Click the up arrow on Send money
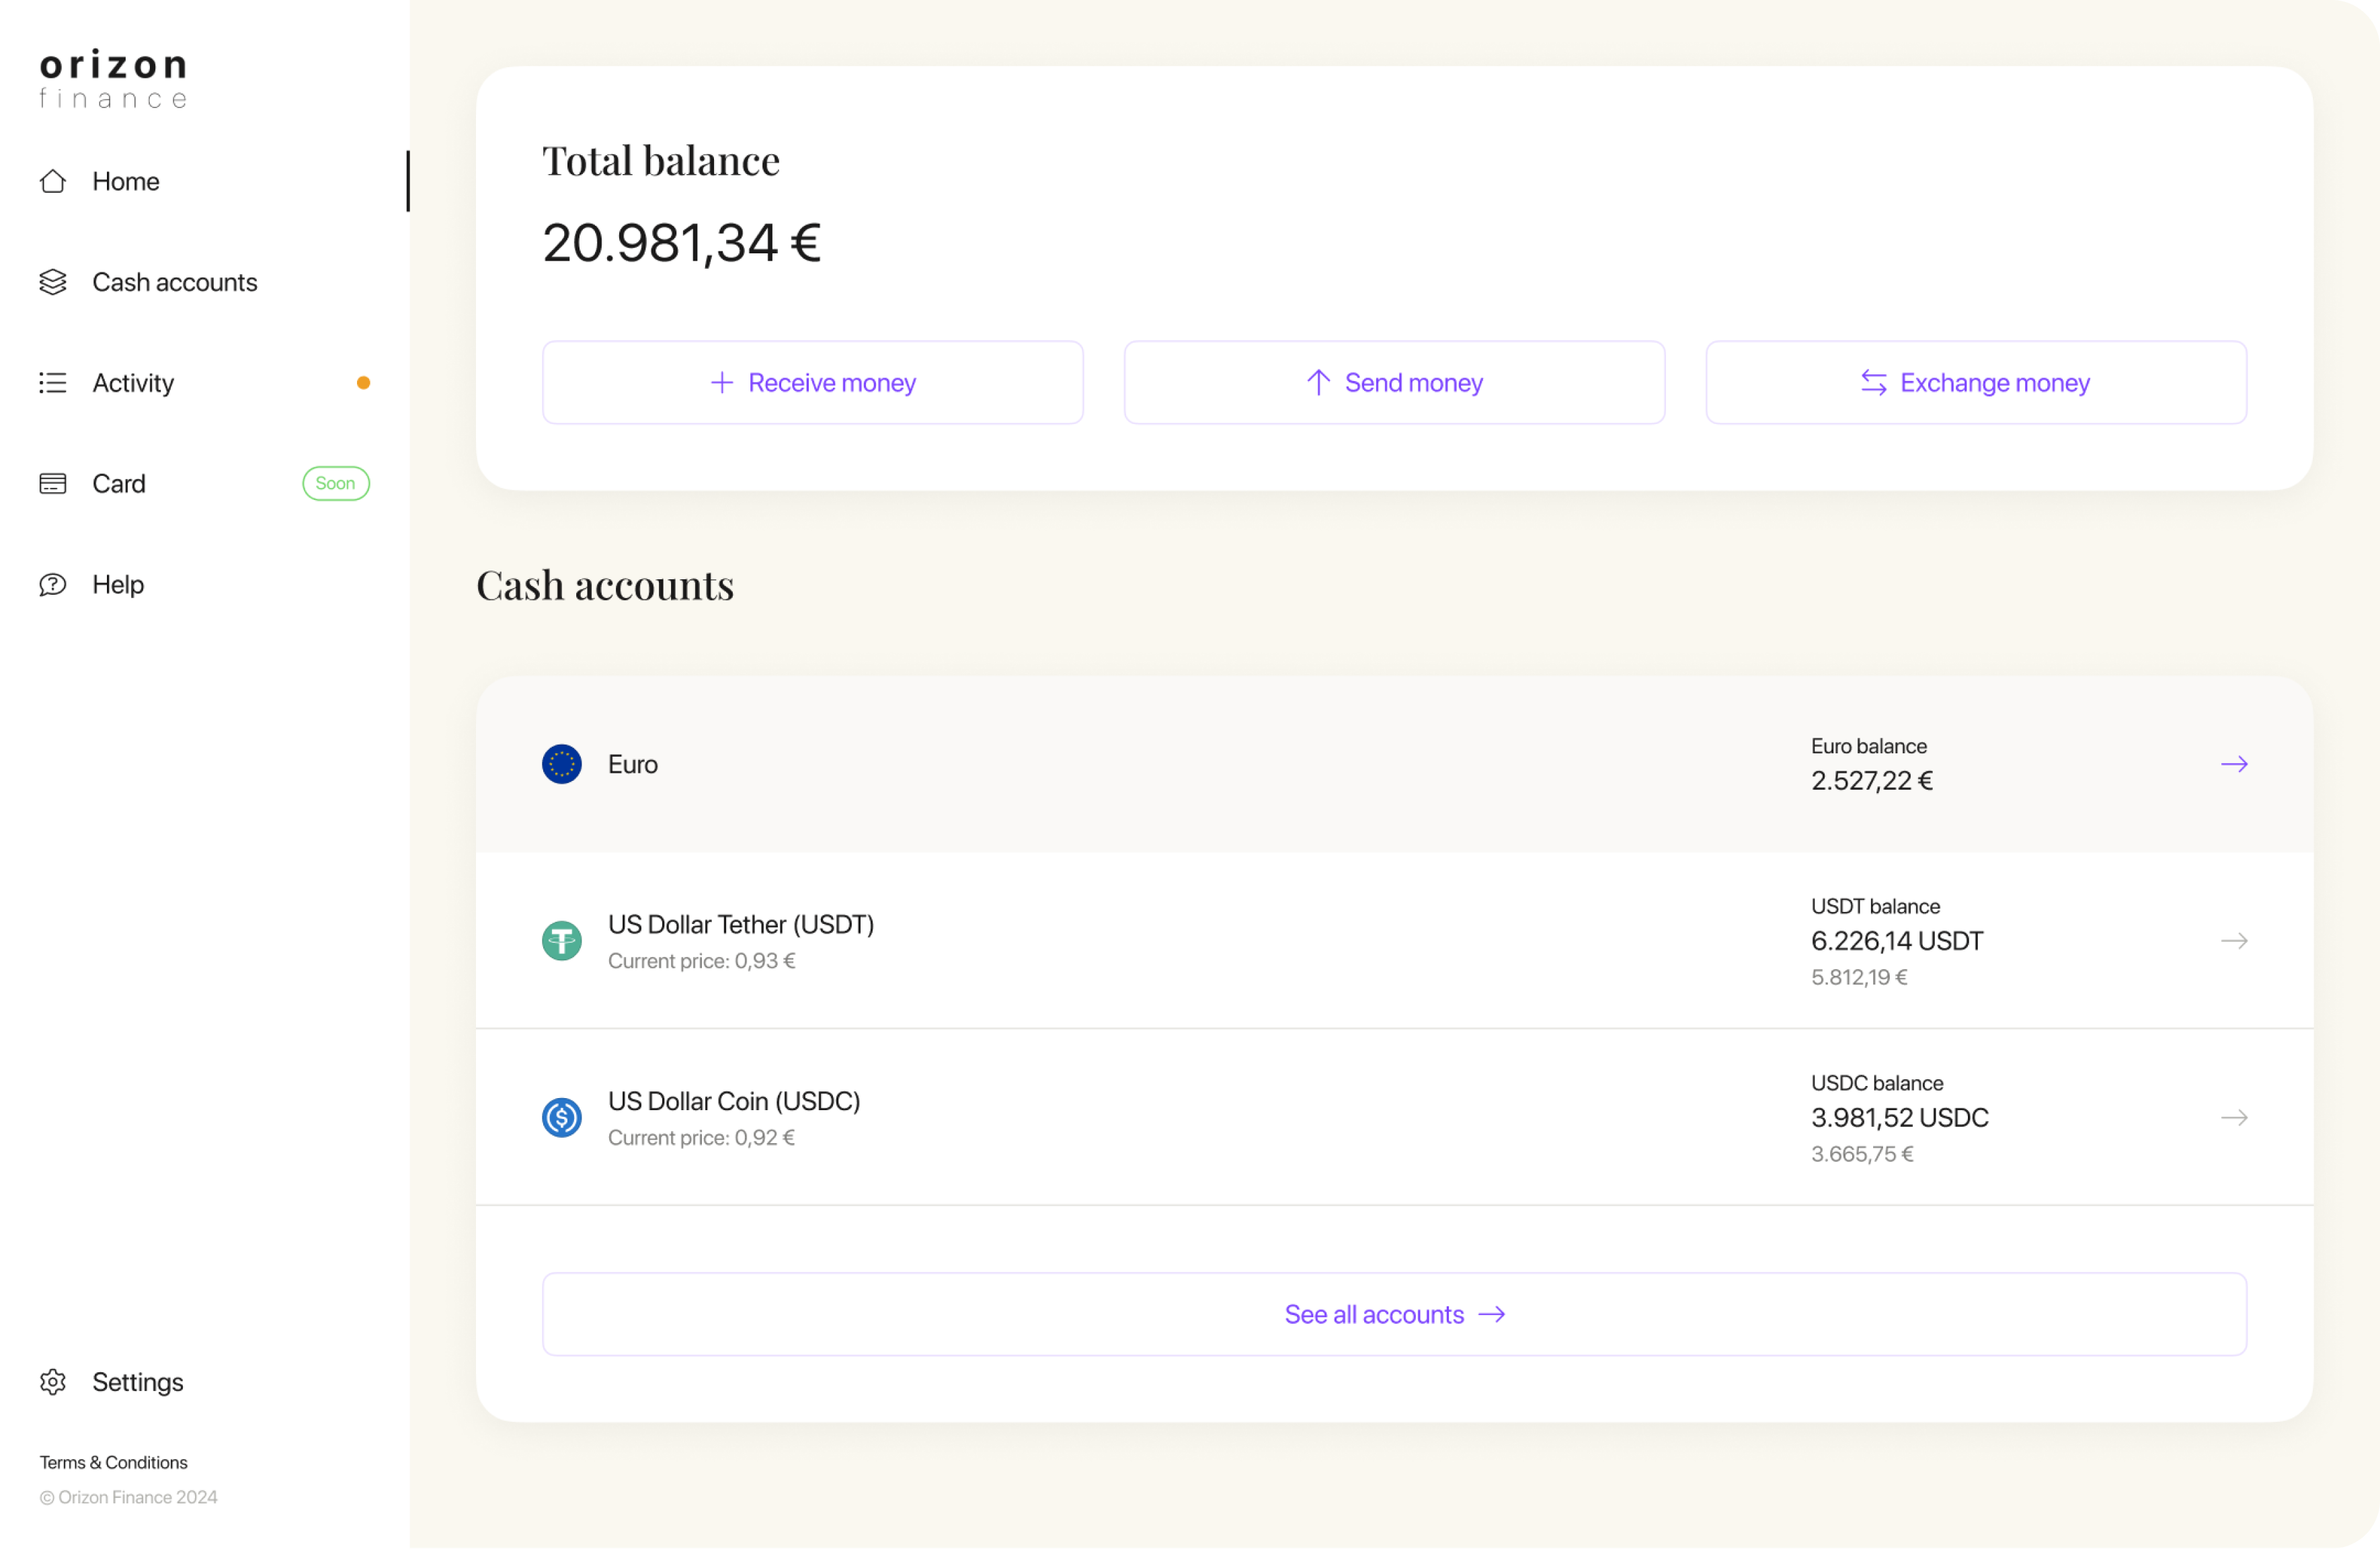 [1319, 383]
